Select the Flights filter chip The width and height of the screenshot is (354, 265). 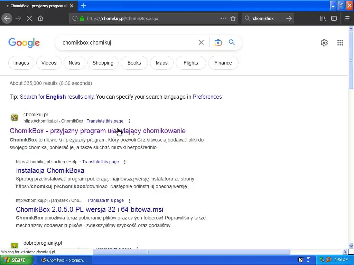pyautogui.click(x=191, y=63)
